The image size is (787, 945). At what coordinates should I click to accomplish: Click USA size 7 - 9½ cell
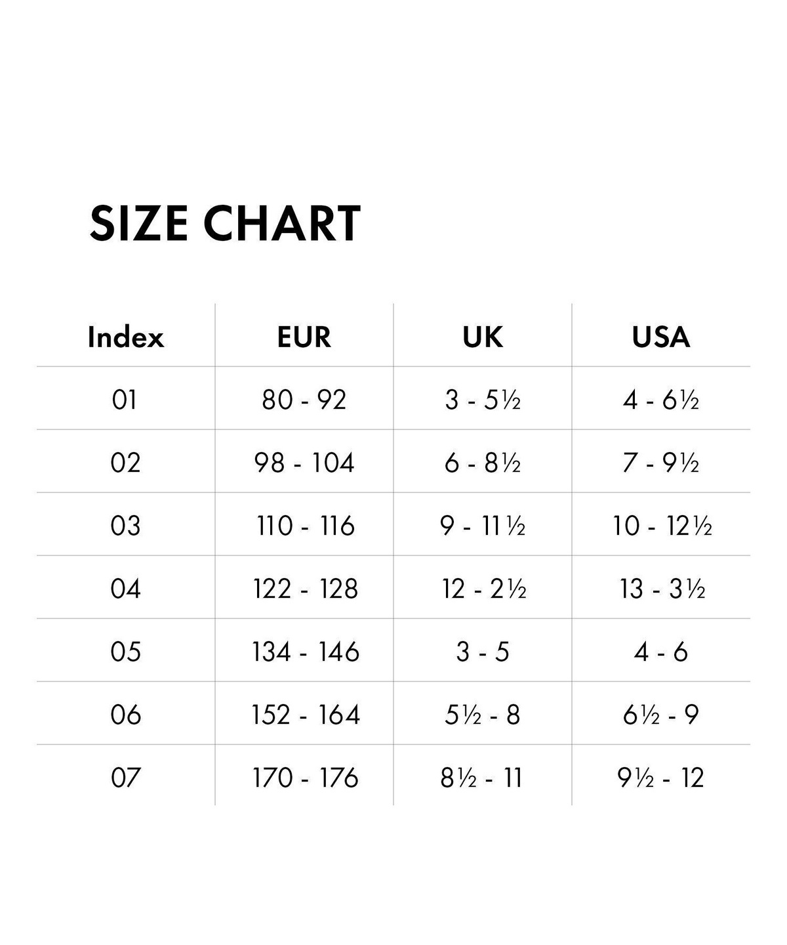(661, 463)
